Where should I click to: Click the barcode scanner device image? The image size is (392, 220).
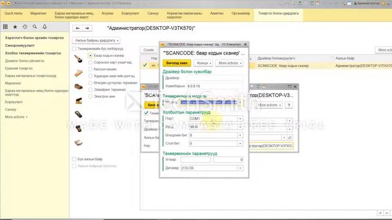point(78,59)
